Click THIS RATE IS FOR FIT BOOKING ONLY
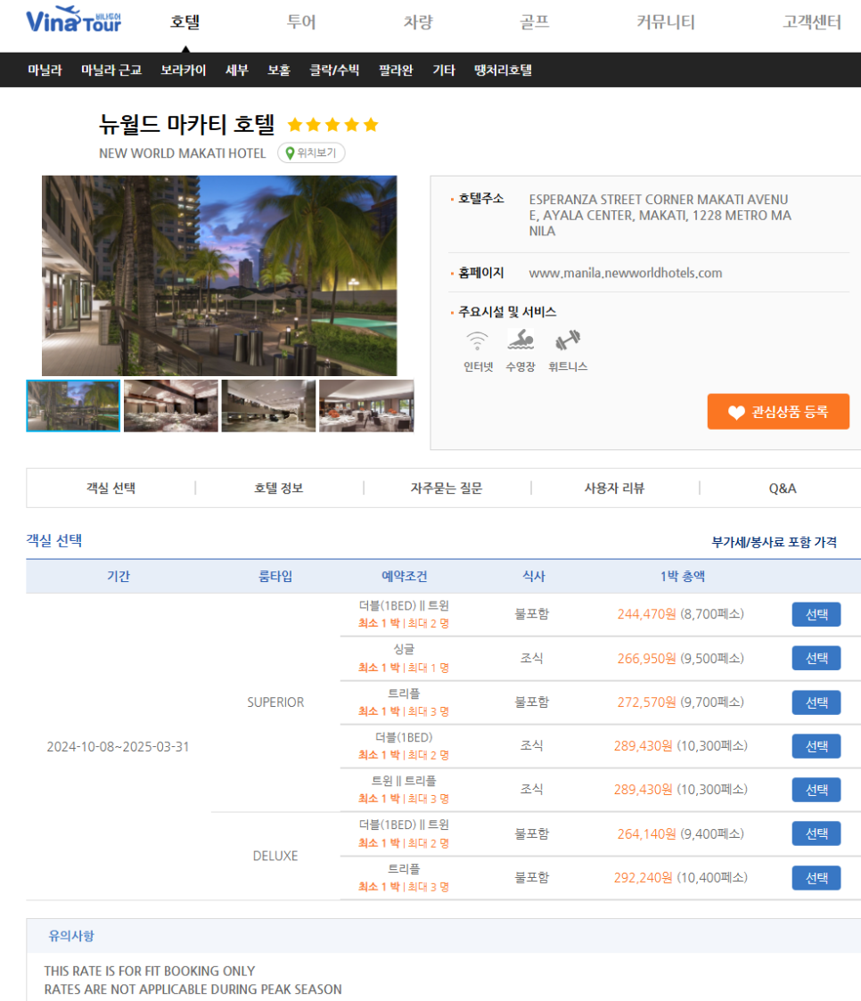 pos(150,971)
